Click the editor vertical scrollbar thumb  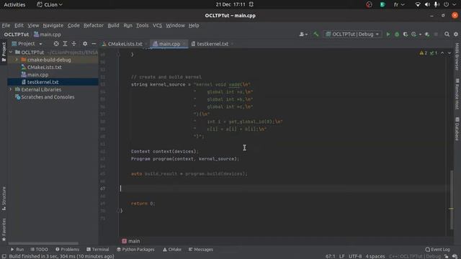[452, 200]
